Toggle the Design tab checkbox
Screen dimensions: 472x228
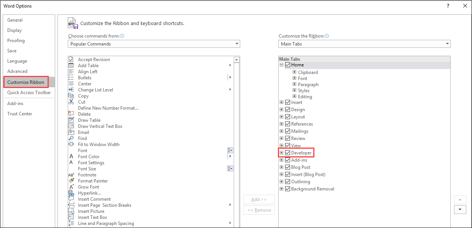287,110
